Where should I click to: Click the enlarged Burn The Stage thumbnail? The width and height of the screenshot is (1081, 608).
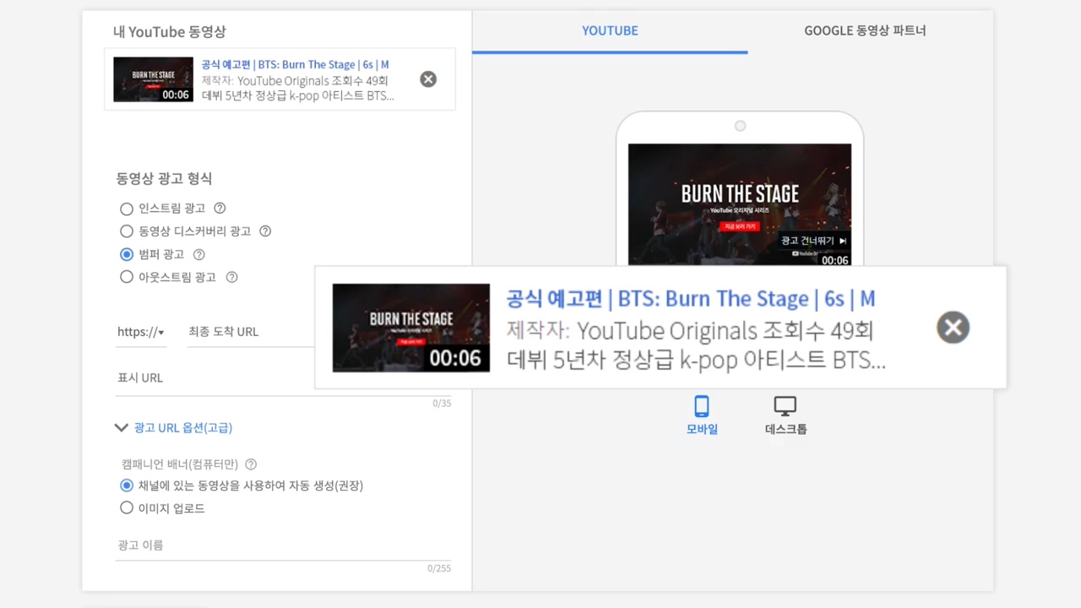point(411,328)
